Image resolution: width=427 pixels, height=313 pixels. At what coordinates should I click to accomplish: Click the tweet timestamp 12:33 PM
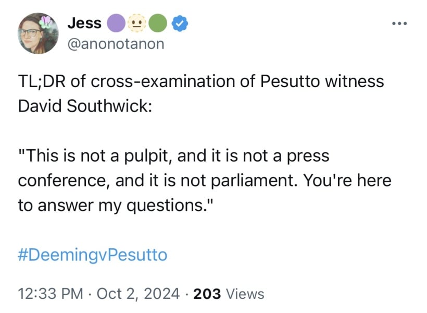[x=48, y=294]
